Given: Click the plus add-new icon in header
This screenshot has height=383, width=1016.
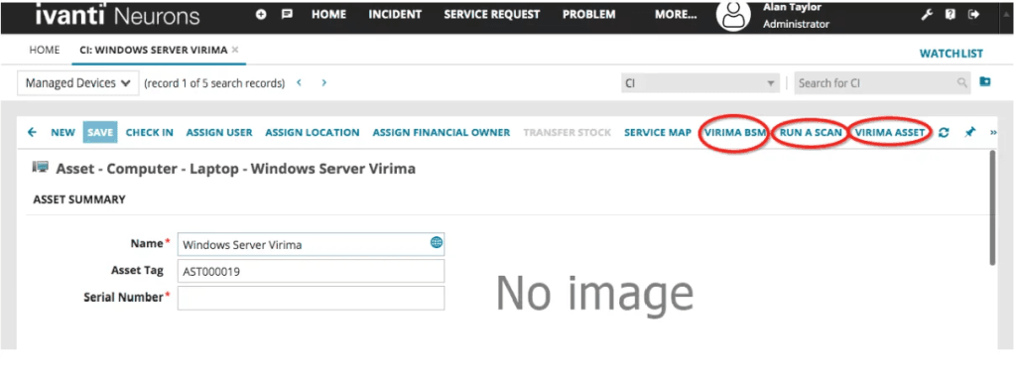Looking at the screenshot, I should pos(261,14).
